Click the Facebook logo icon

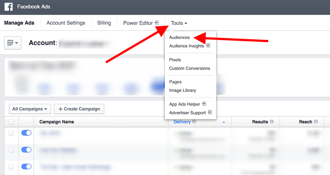(x=8, y=7)
